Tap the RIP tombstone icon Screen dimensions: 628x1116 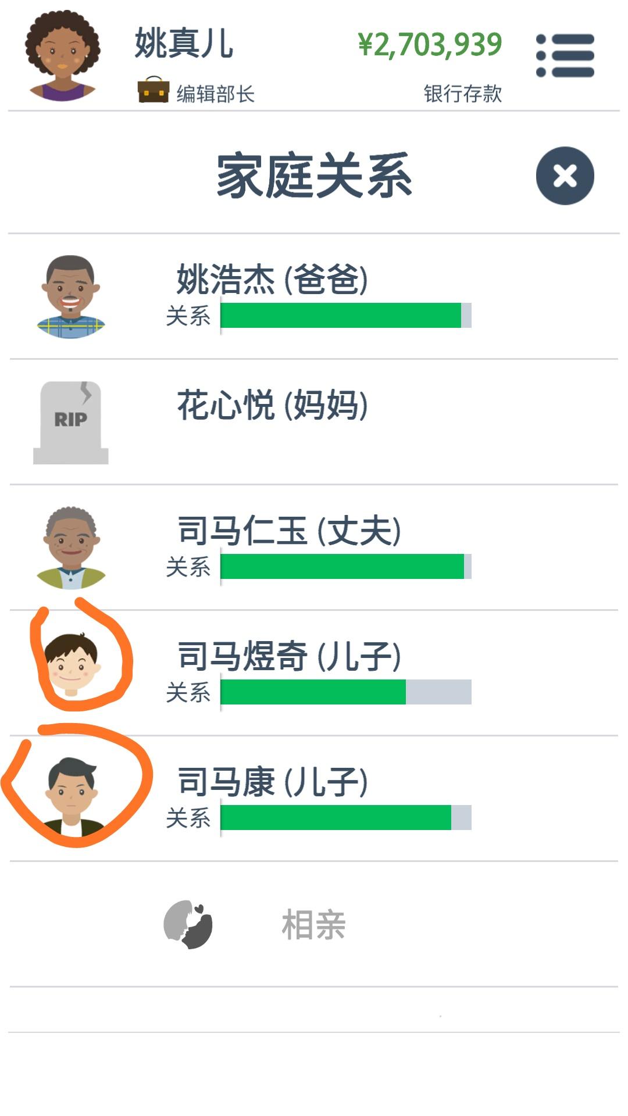71,423
